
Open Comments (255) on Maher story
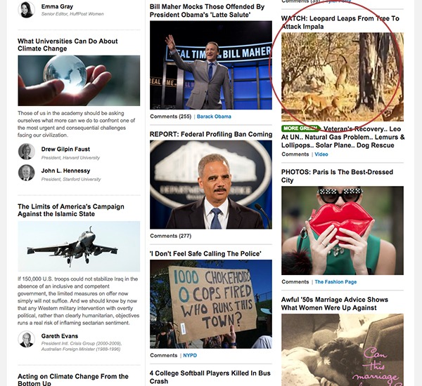(x=171, y=117)
